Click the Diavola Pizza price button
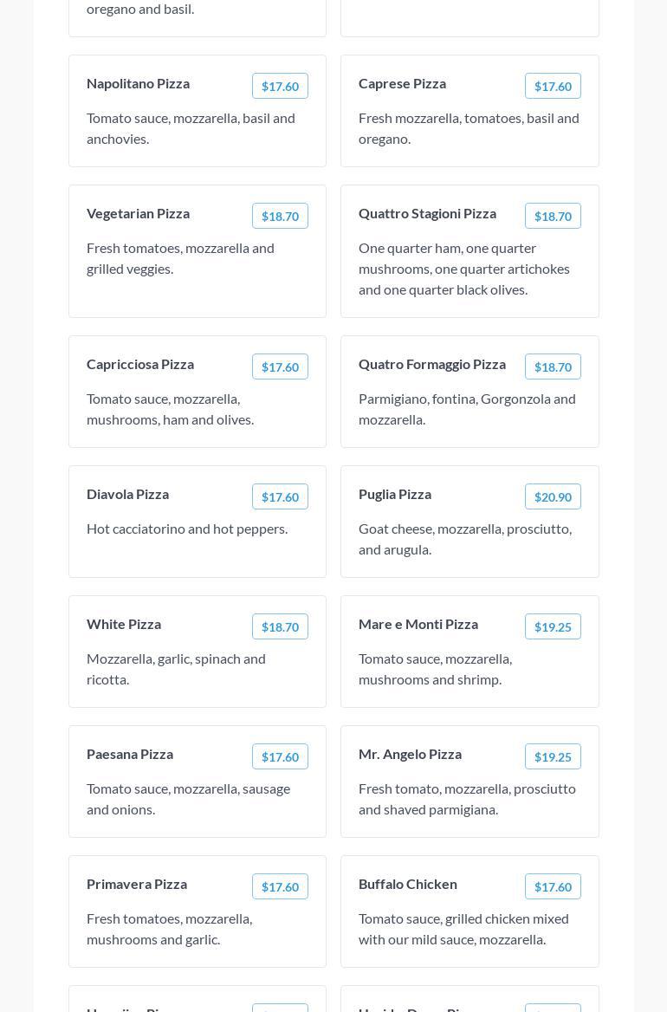This screenshot has width=667, height=1012. (x=280, y=496)
